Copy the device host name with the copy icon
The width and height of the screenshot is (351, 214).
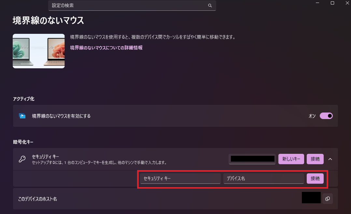tap(327, 199)
